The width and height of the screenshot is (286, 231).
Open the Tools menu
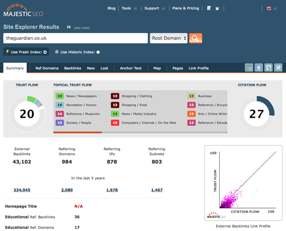(x=126, y=8)
